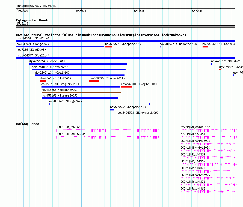Click the esv2454508 (McKernan2009) label

tap(138, 113)
